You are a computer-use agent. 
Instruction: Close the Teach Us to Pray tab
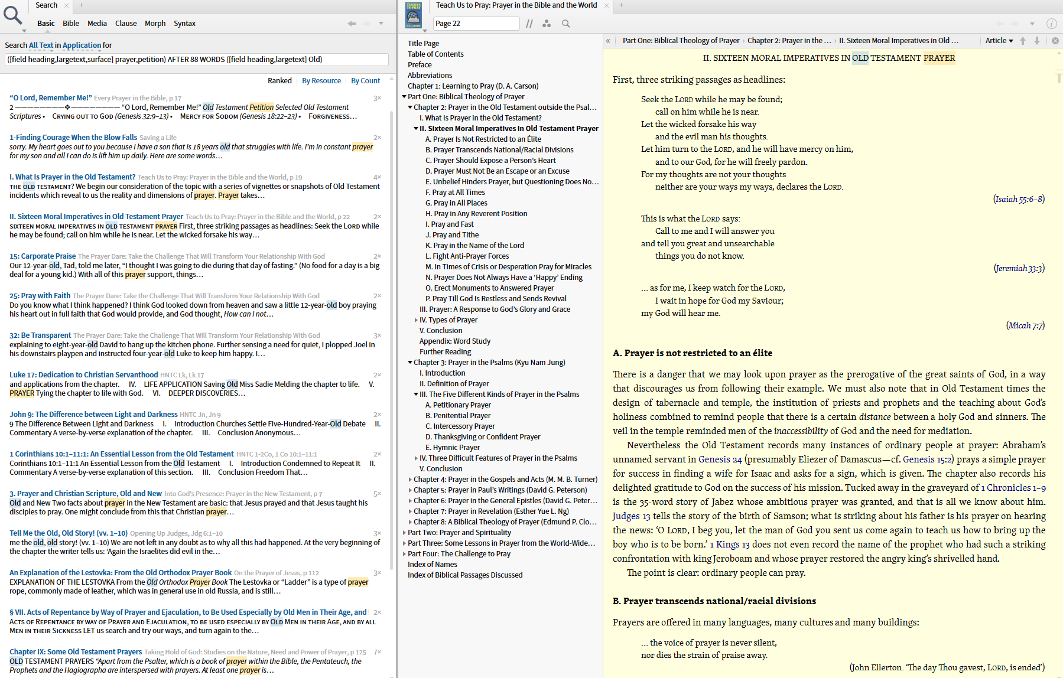pos(606,5)
